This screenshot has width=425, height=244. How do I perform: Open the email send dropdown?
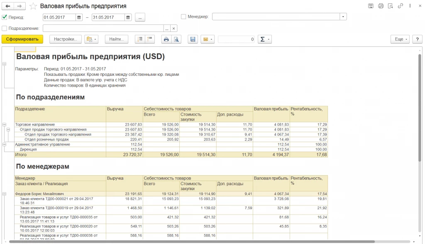click(x=208, y=39)
